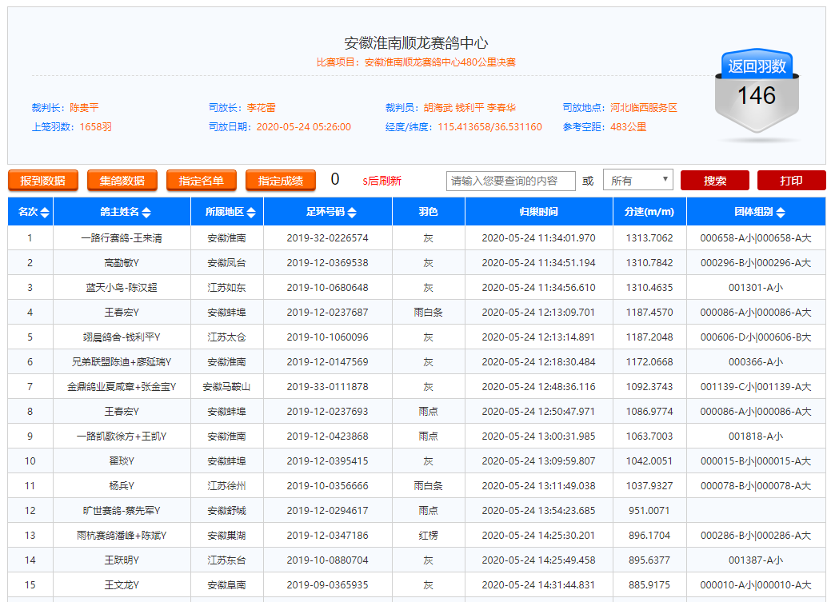Select the 指定名单 button

(202, 181)
